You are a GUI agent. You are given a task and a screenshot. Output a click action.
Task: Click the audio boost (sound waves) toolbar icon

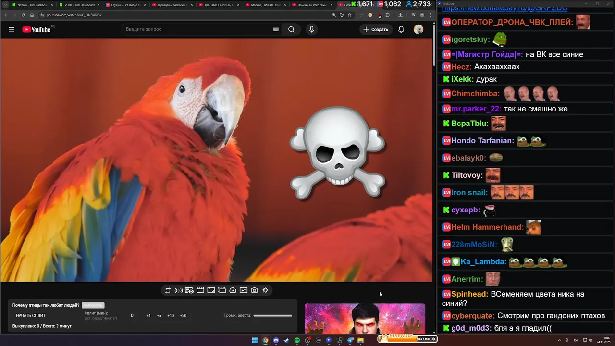[178, 290]
